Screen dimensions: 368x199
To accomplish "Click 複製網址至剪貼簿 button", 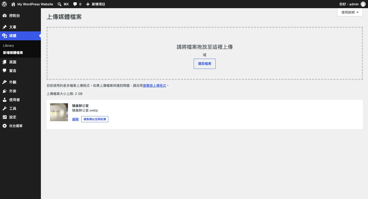I will pos(95,119).
